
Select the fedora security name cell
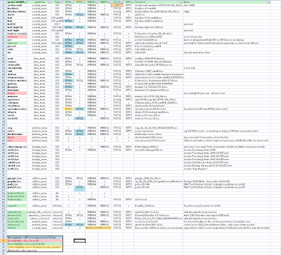click(x=17, y=34)
